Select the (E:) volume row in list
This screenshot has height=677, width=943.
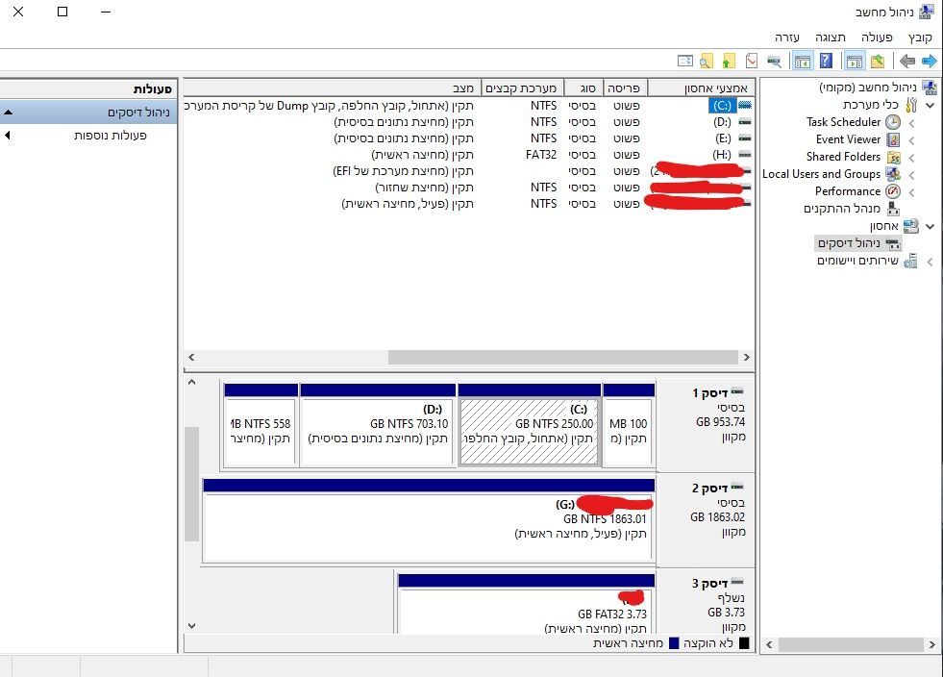pos(469,138)
